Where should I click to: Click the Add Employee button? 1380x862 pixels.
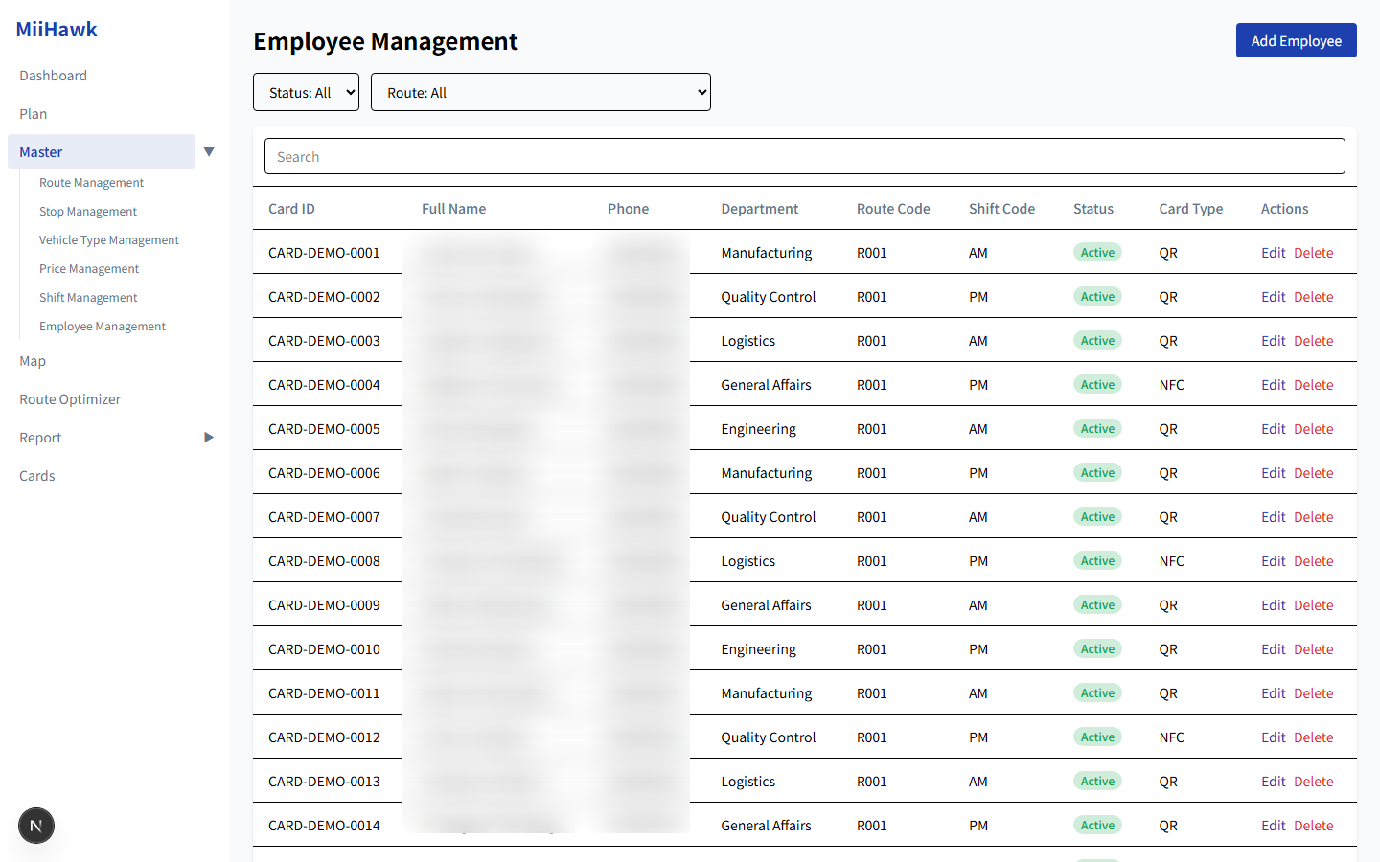[x=1296, y=41]
